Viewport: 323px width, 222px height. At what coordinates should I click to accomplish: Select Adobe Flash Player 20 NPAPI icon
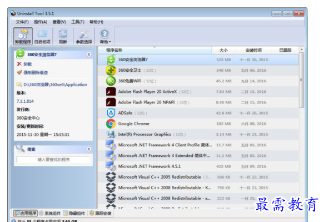pyautogui.click(x=111, y=102)
